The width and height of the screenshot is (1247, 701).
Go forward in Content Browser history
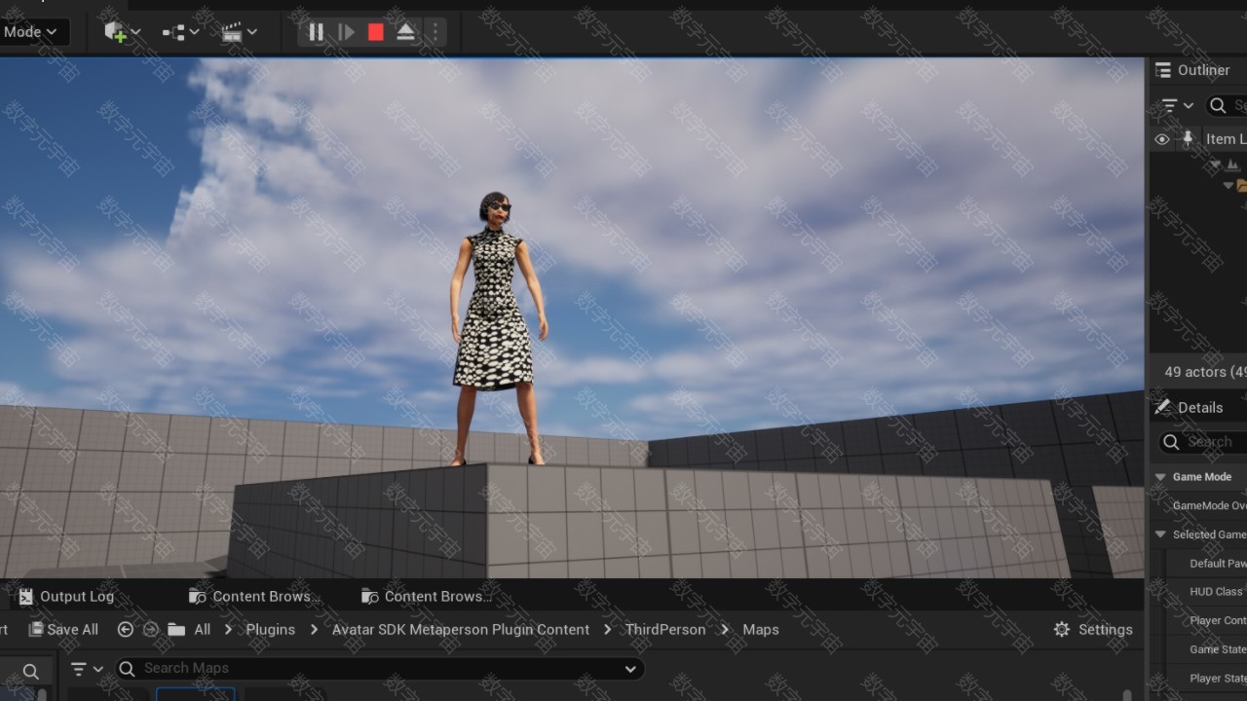point(150,630)
